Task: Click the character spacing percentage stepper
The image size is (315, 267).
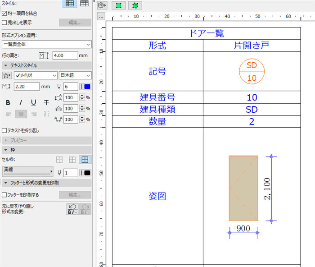Action: pos(82,120)
